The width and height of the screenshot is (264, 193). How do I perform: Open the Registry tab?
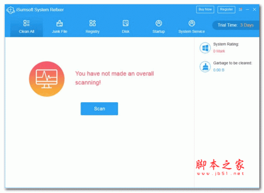point(92,27)
